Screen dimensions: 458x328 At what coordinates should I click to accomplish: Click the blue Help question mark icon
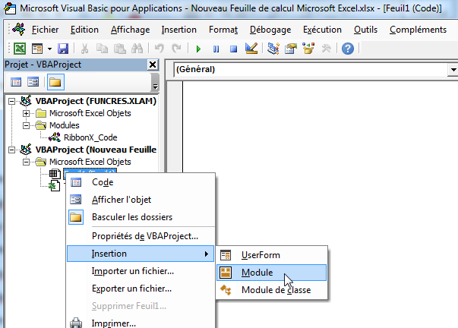click(x=347, y=49)
